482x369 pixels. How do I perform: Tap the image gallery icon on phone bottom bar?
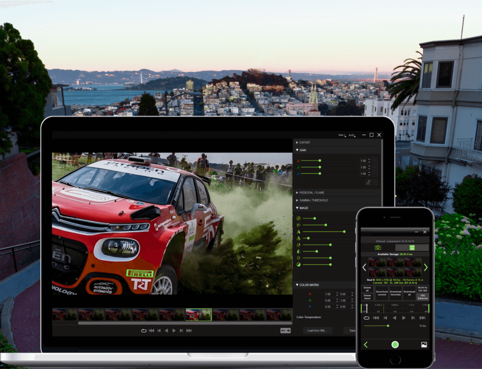424,344
